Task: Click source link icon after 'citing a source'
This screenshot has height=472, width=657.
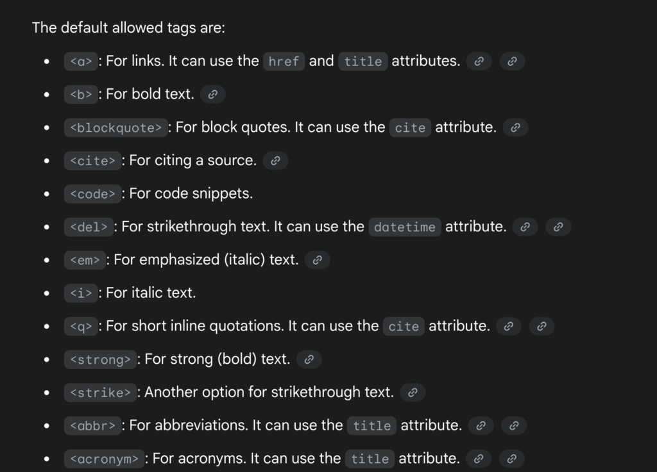Action: pyautogui.click(x=275, y=161)
